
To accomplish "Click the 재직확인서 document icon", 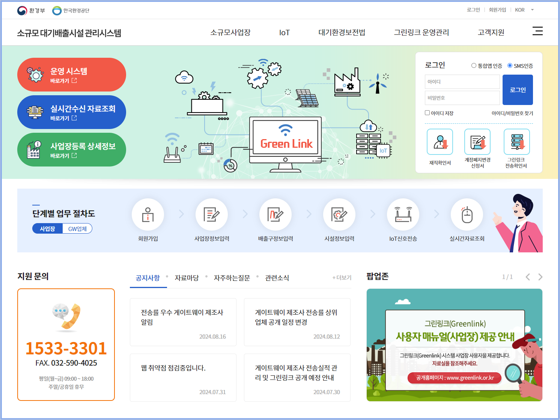I will (x=440, y=142).
